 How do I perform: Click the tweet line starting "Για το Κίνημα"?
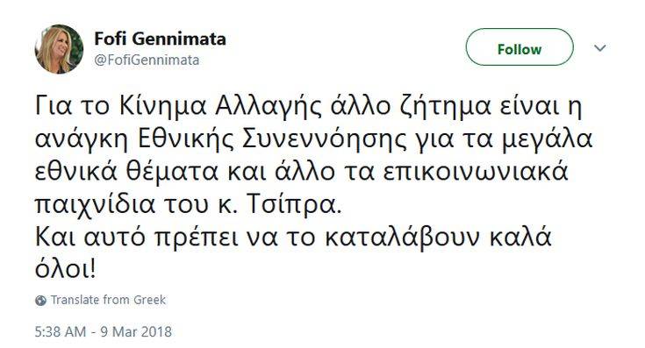[x=309, y=107]
